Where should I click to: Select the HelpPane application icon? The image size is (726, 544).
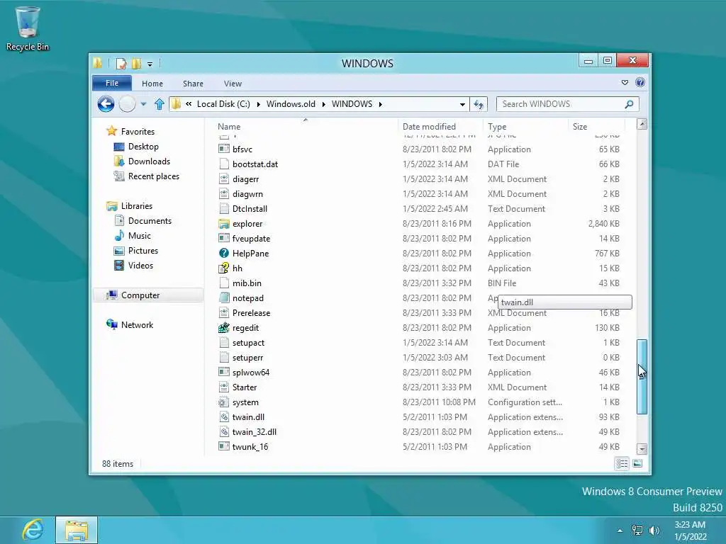pos(224,253)
